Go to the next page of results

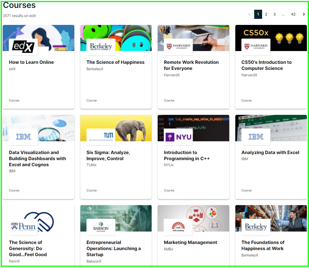(x=304, y=14)
